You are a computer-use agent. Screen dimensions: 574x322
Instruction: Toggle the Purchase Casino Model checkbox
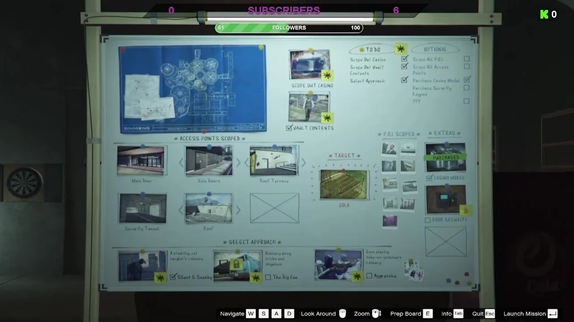point(467,80)
